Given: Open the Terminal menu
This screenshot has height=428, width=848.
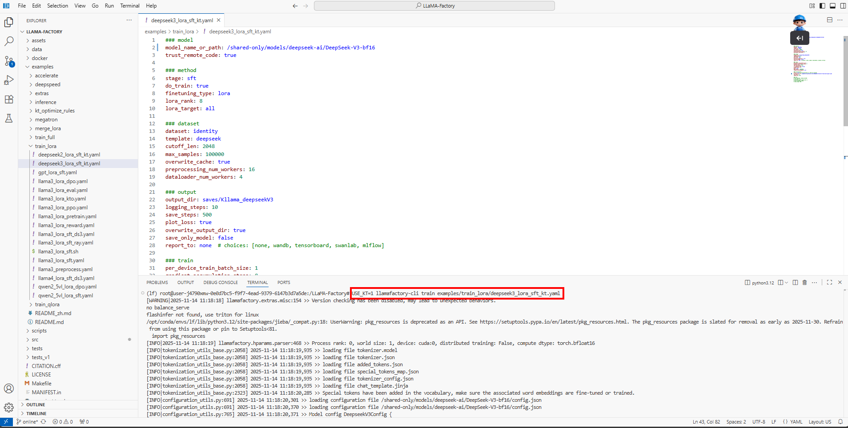Looking at the screenshot, I should coord(129,6).
